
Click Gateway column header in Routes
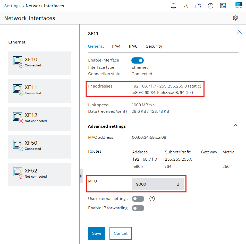coord(209,152)
